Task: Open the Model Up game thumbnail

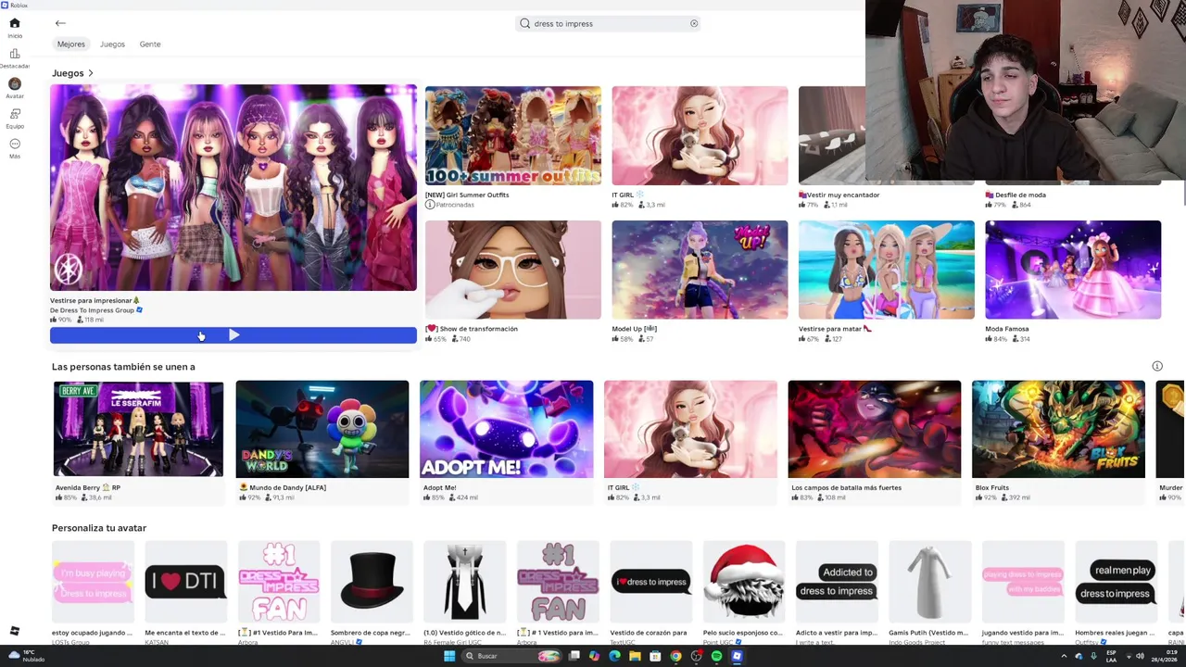Action: (700, 270)
